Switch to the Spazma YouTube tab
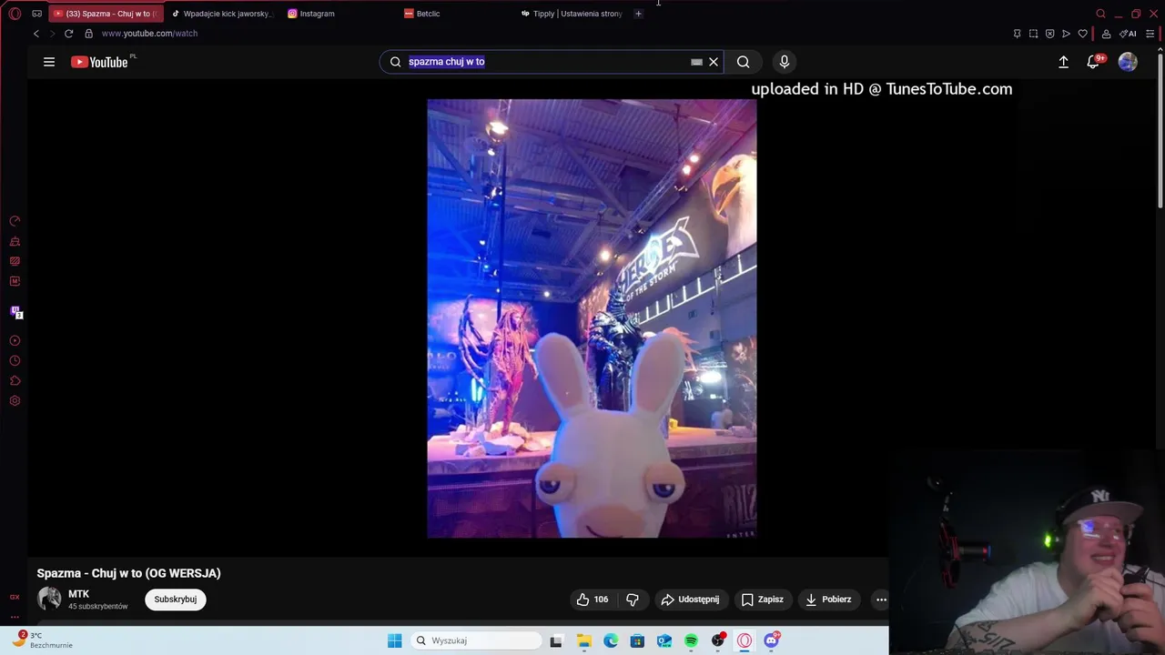1165x655 pixels. (x=107, y=14)
